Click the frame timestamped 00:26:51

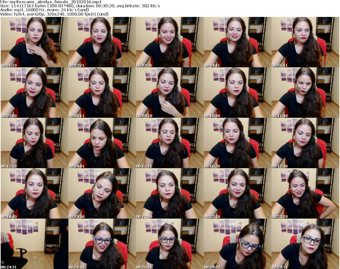[x=170, y=244]
